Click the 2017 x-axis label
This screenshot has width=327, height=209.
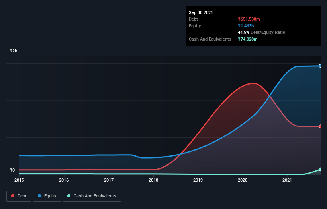click(109, 180)
